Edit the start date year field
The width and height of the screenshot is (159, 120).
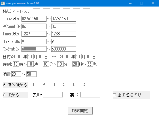pyautogui.click(x=20, y=56)
